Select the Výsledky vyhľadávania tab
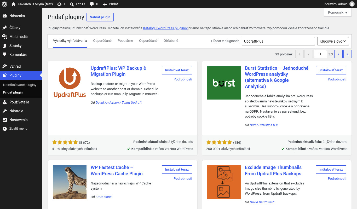 70,41
